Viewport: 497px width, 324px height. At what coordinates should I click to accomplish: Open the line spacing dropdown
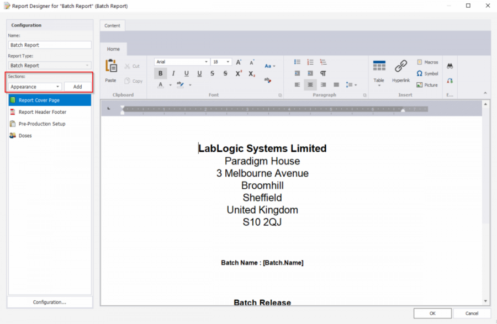tap(351, 84)
